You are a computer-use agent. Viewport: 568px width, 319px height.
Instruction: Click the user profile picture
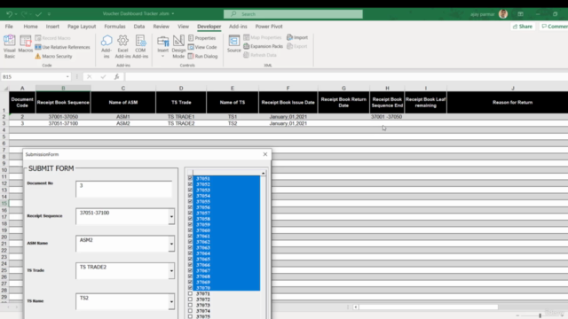point(503,14)
